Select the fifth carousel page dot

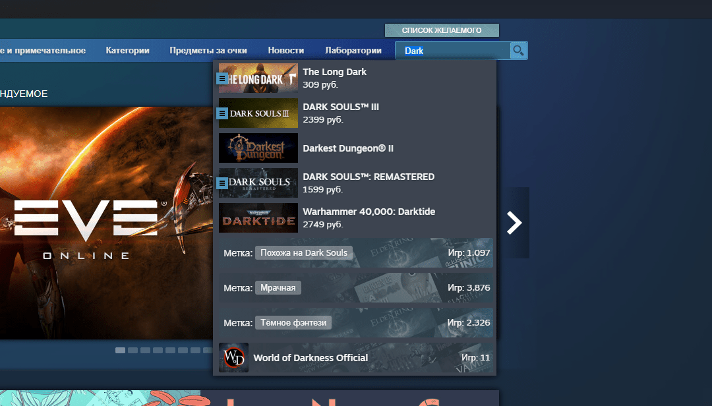point(170,350)
